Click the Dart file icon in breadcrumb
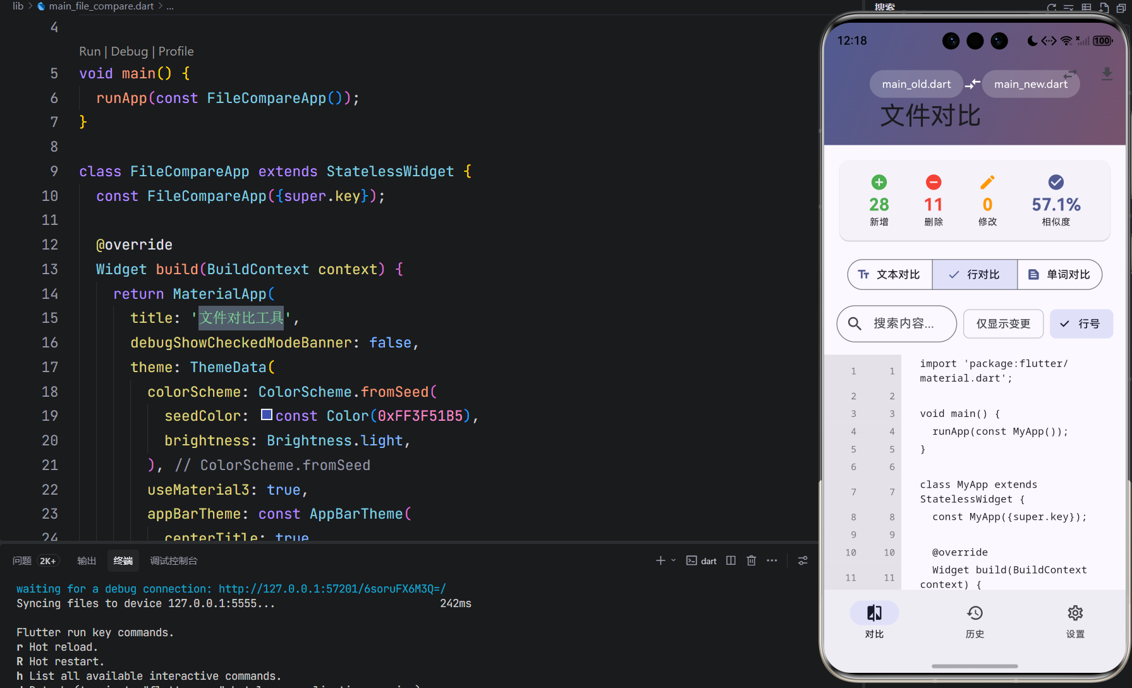This screenshot has height=688, width=1132. (41, 6)
